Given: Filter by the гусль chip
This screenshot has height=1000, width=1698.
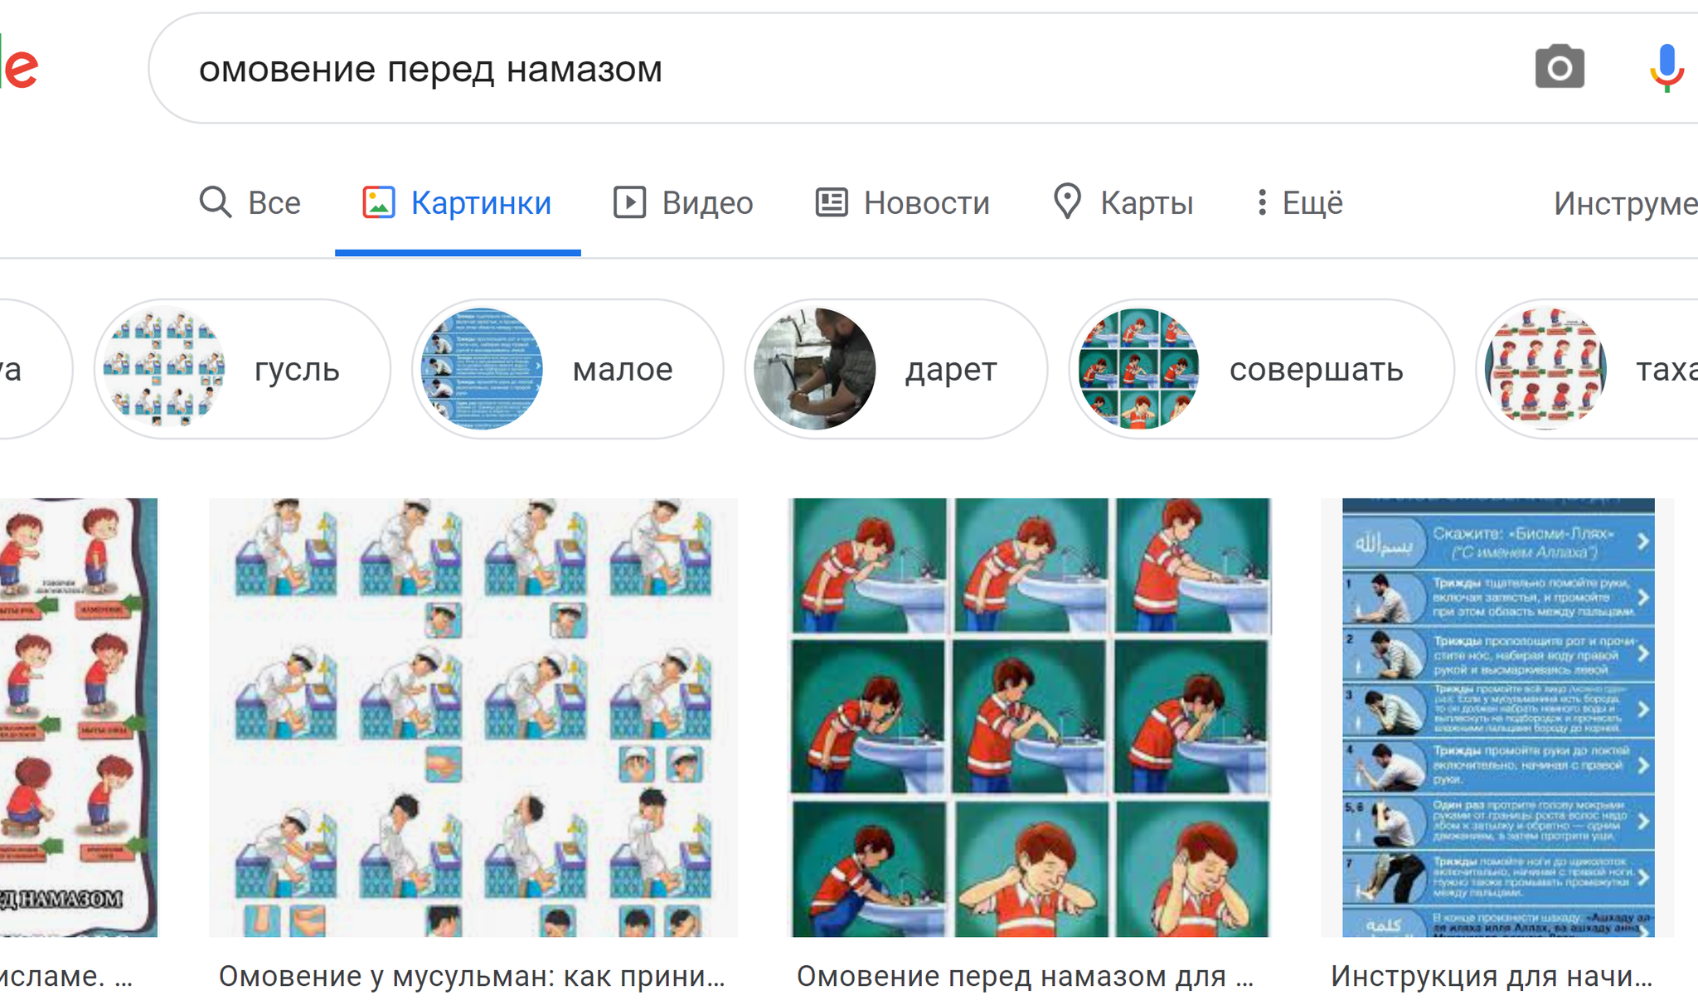Looking at the screenshot, I should [x=242, y=369].
